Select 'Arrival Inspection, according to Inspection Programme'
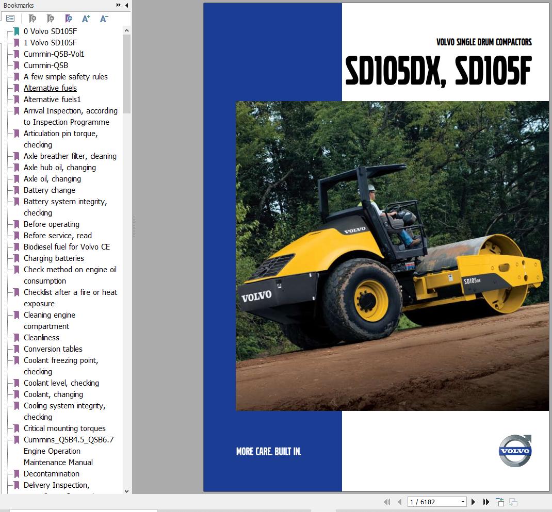552x512 pixels. (x=70, y=117)
